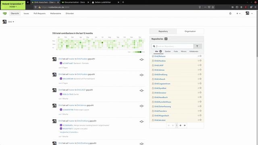Screen dimensions: 258x145
Task: Click avatar on the Dirk/LAGF push entry
Action: coord(54,90)
